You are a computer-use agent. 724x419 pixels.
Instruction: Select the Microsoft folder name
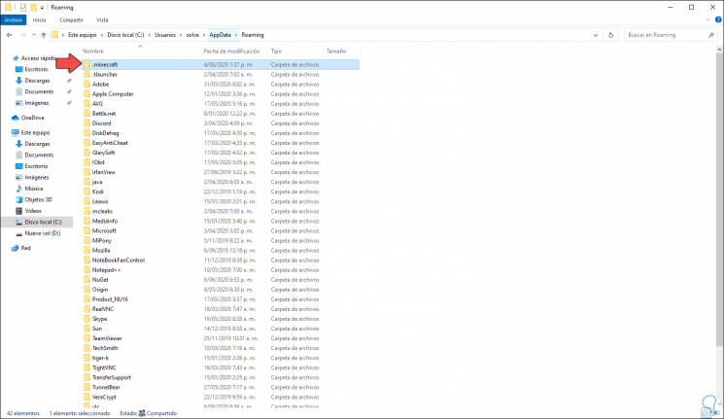click(104, 231)
